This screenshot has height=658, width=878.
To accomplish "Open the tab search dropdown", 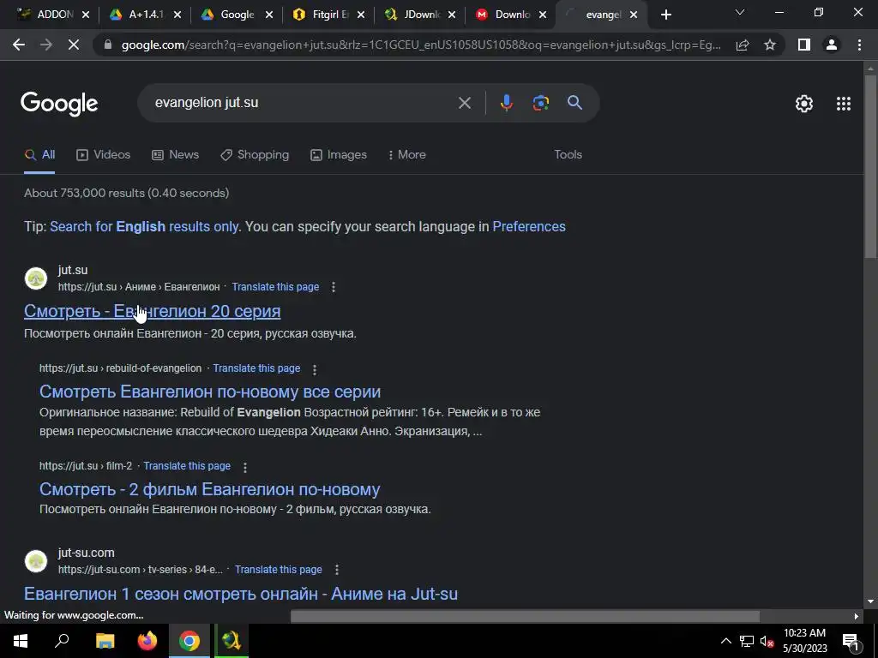I will [740, 12].
